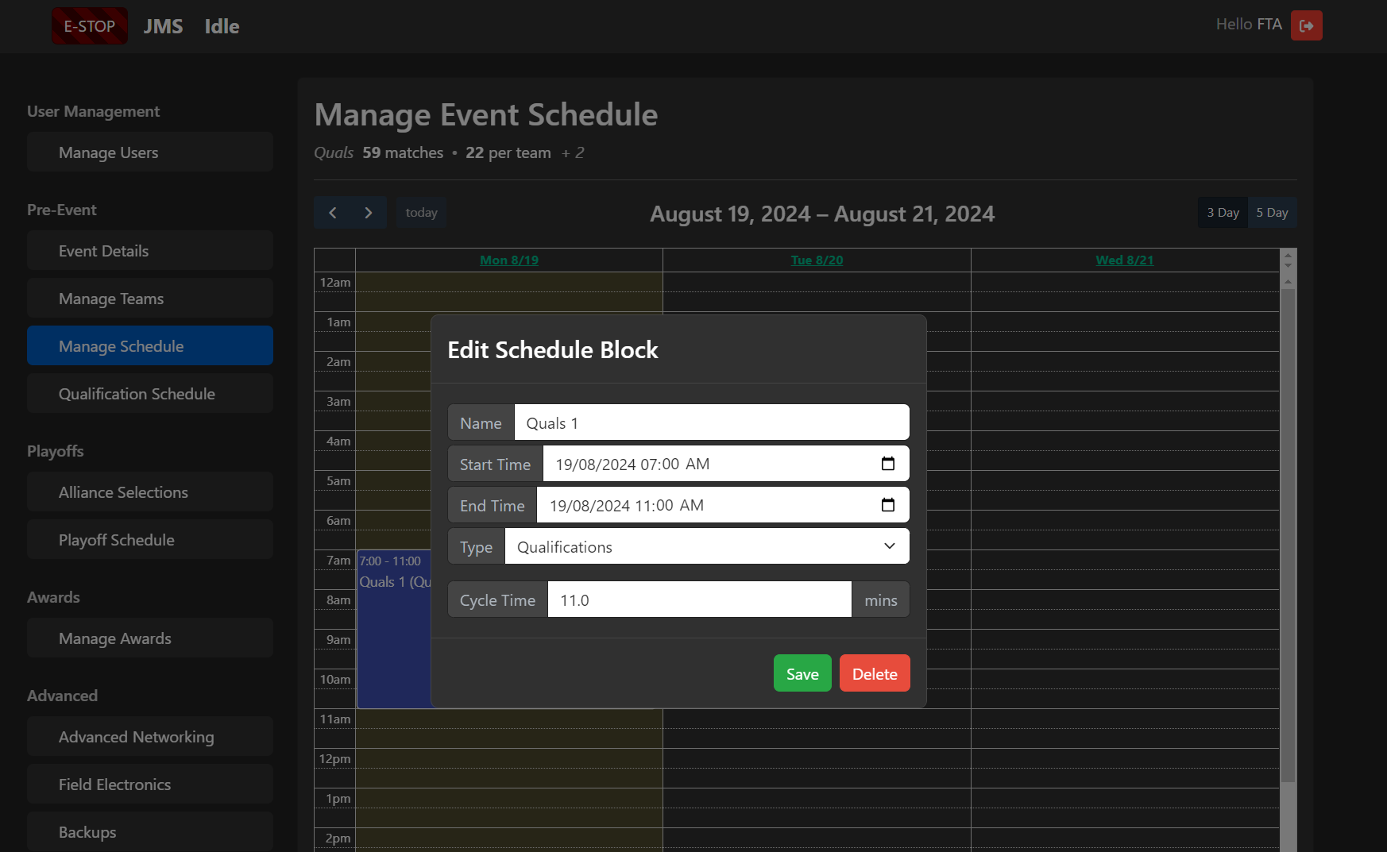Click the End Time date field
The width and height of the screenshot is (1387, 852).
click(x=723, y=505)
